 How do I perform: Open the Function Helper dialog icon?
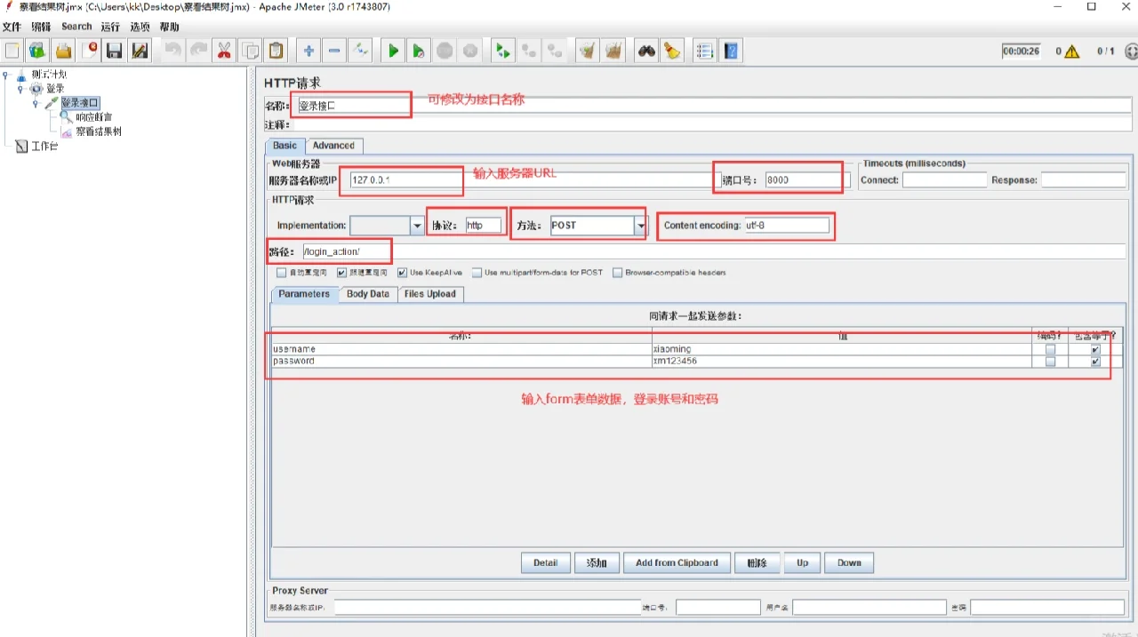click(x=705, y=51)
